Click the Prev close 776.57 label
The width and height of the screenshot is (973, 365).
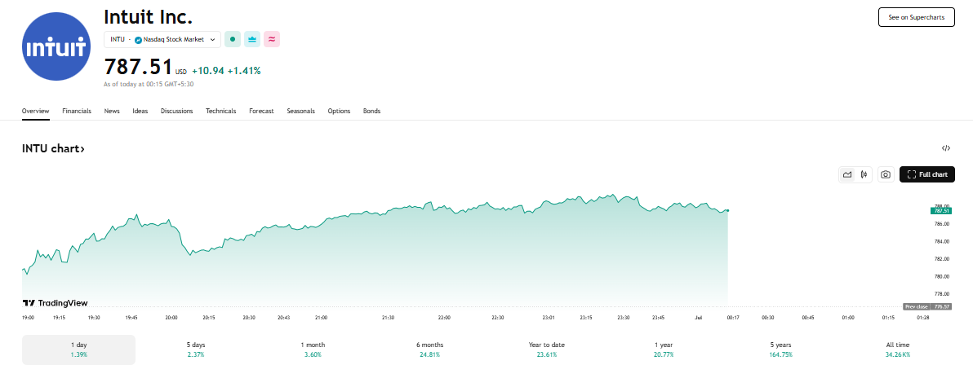(x=927, y=307)
